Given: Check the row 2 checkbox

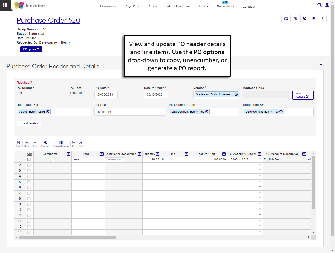Looking at the screenshot, I should (x=29, y=165).
